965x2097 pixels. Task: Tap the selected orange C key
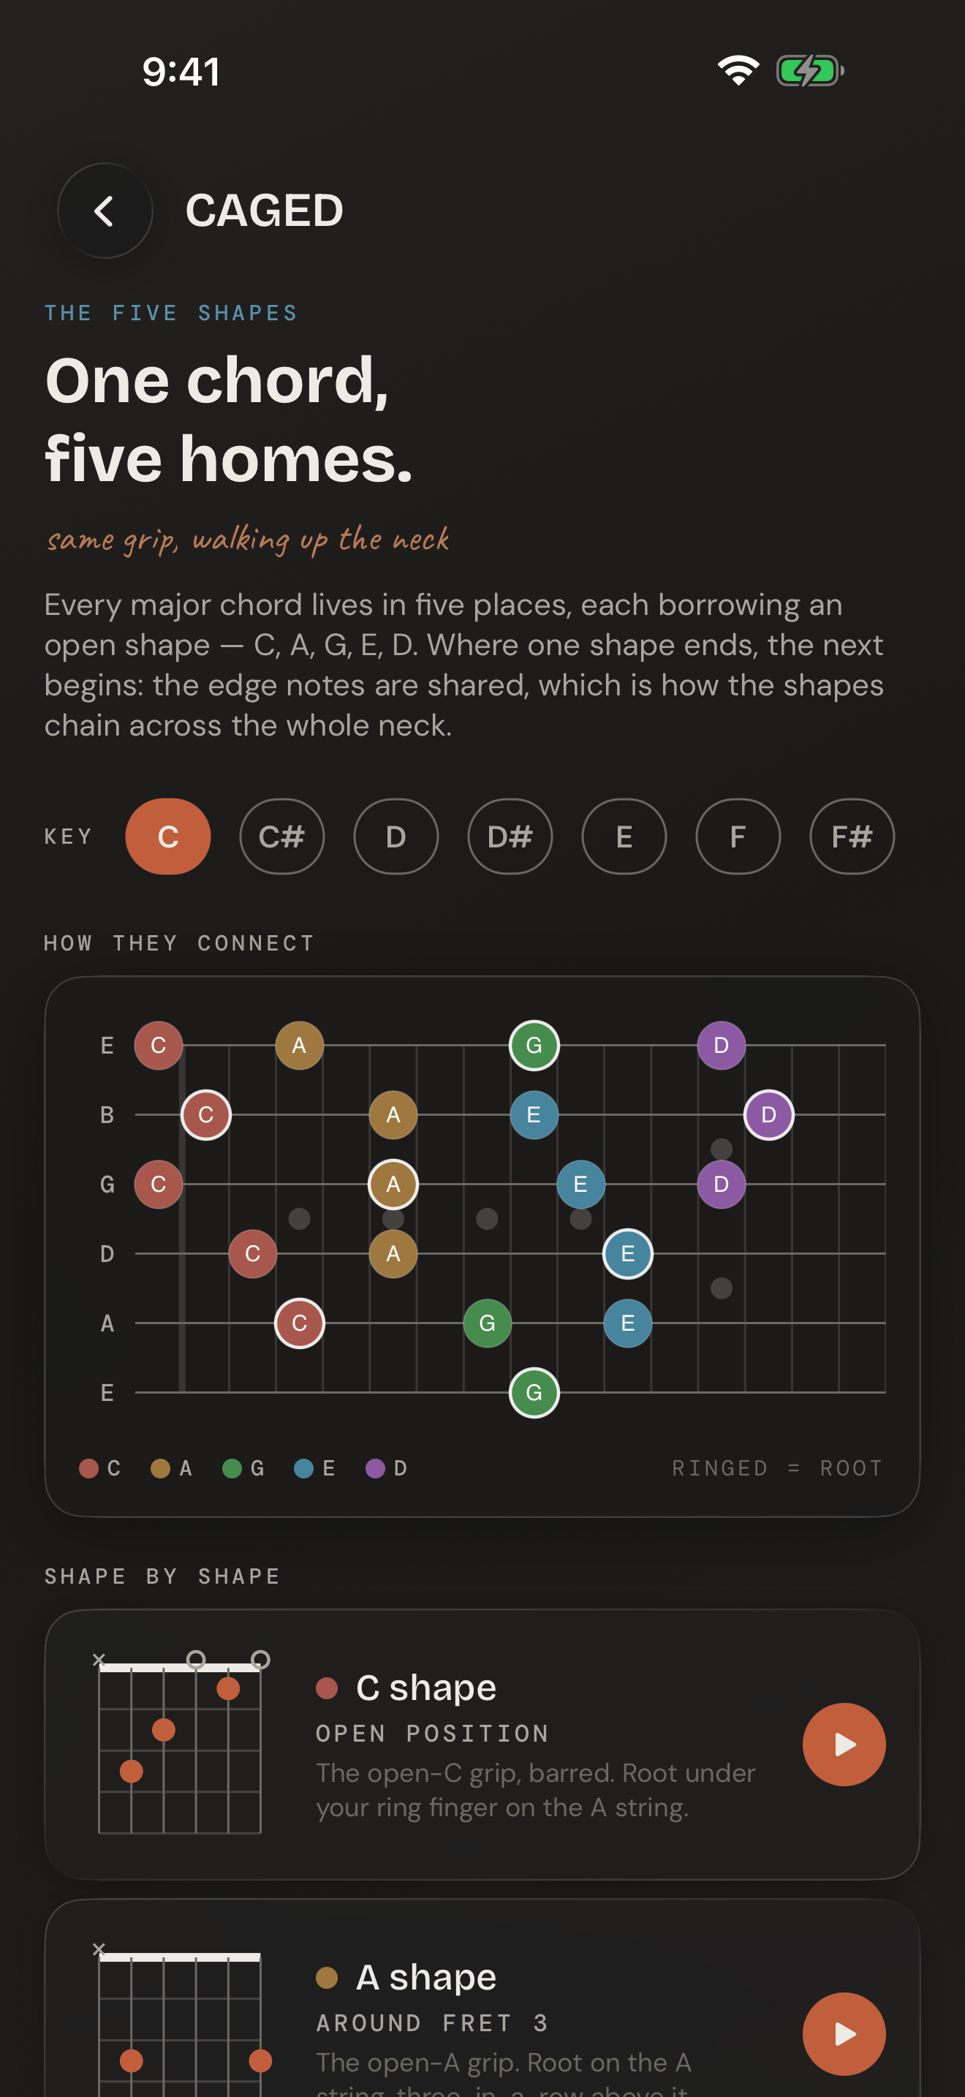pyautogui.click(x=167, y=837)
